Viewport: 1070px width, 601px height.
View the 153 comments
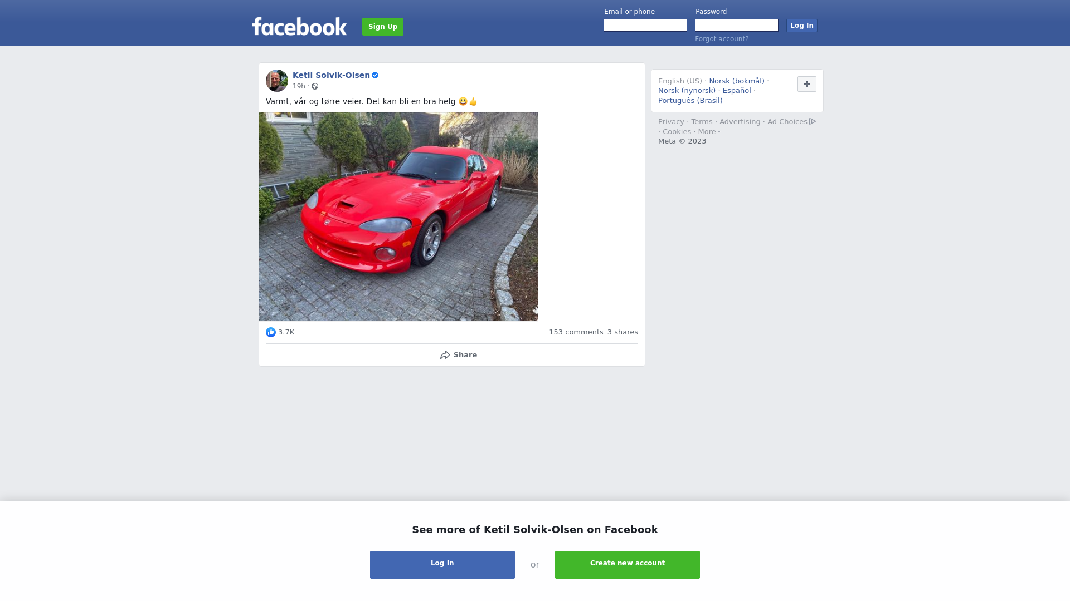(x=576, y=332)
